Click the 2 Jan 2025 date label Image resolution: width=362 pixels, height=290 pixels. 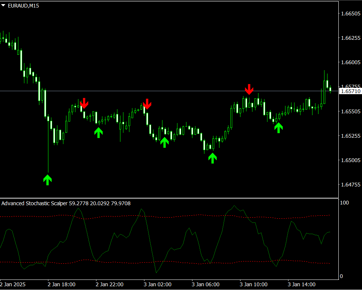[x=13, y=284]
